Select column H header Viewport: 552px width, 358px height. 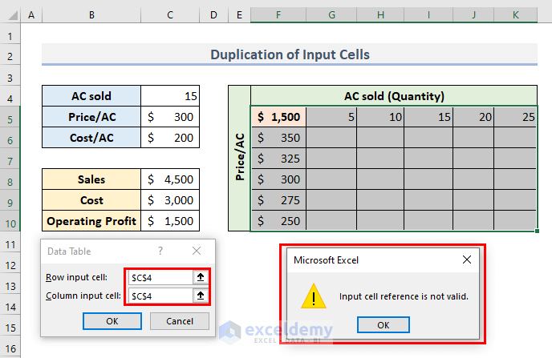[x=380, y=15]
